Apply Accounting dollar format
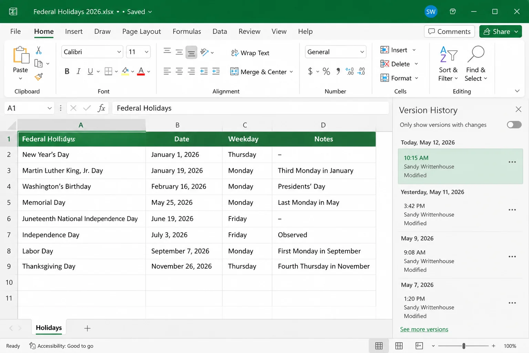Image resolution: width=529 pixels, height=353 pixels. coord(310,71)
